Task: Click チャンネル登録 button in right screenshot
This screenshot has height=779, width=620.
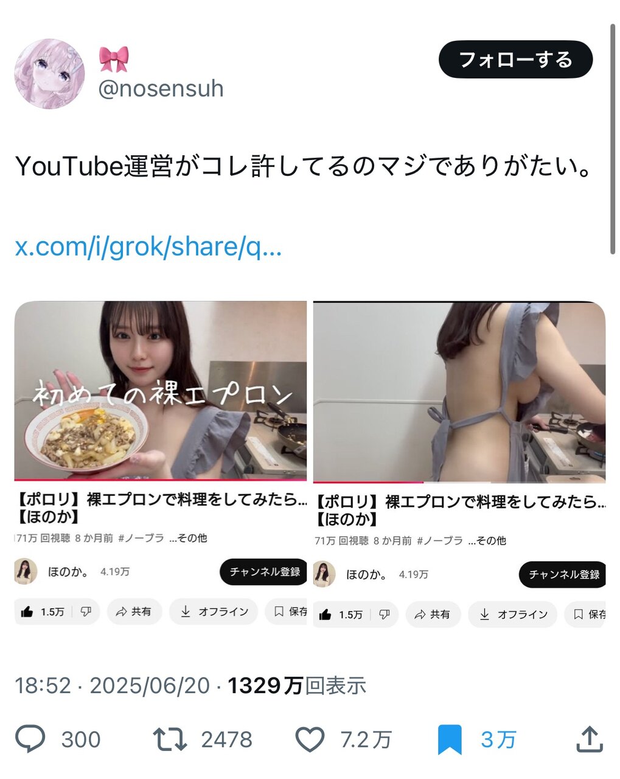Action: (563, 574)
